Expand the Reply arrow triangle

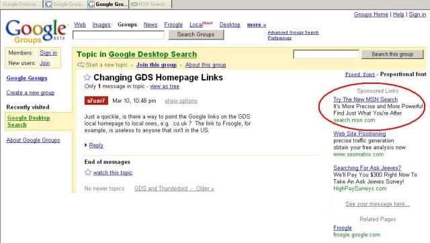point(86,145)
